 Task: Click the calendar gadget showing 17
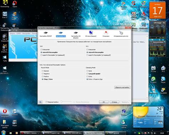[x=158, y=10]
